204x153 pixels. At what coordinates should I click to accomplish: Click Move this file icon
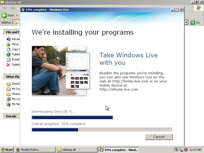coord(8,44)
